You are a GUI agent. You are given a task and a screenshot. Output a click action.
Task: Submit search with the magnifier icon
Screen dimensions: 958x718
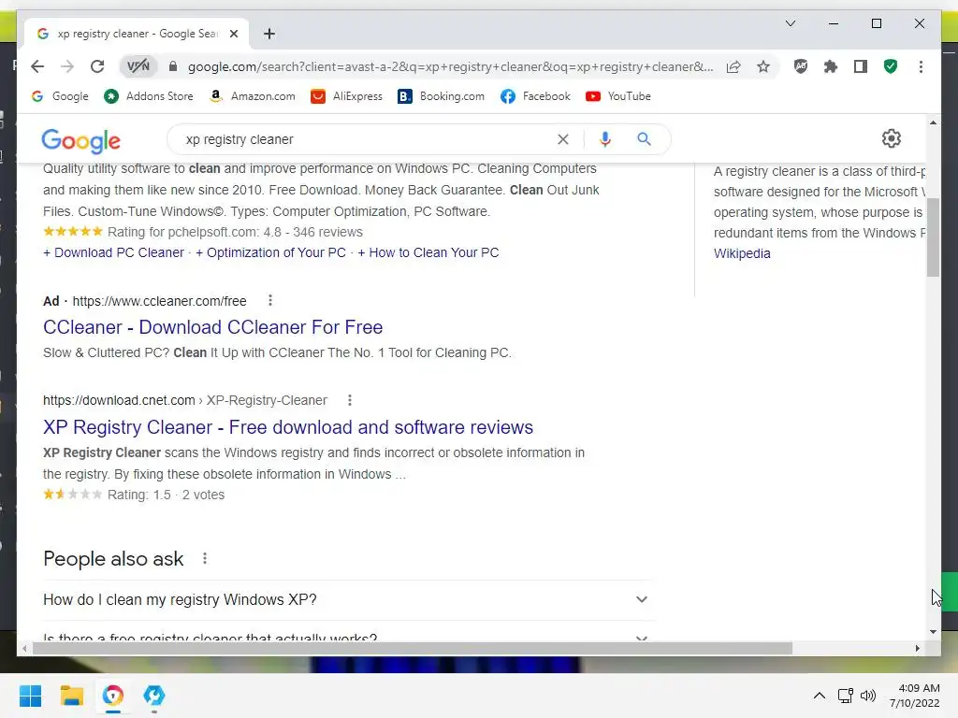pyautogui.click(x=644, y=139)
